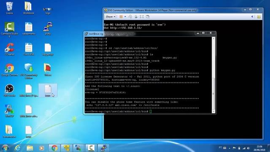Switch to Chrome in the taskbar
The image size is (270, 152).
tap(54, 148)
